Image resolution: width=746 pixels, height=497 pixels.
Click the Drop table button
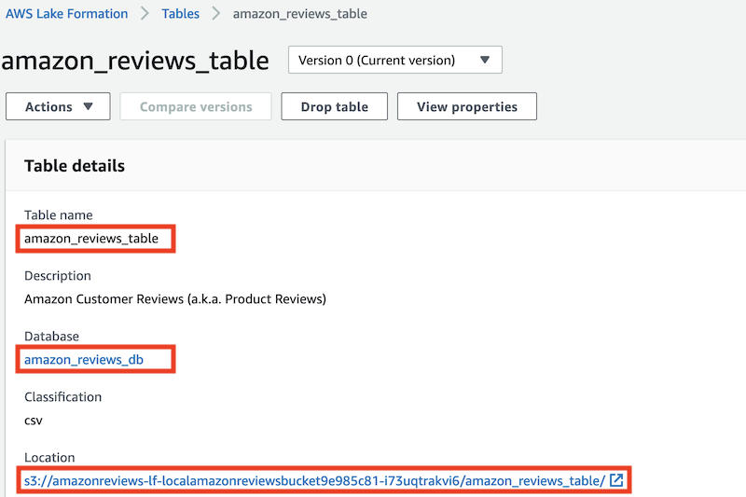334,106
